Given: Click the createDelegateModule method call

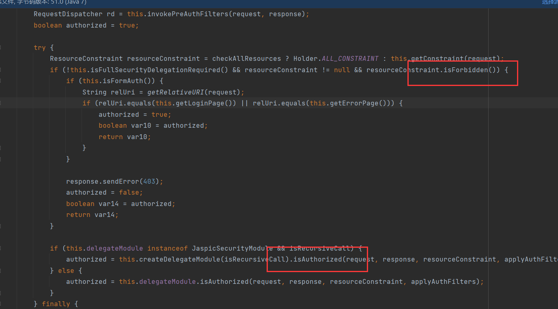Looking at the screenshot, I should [179, 259].
